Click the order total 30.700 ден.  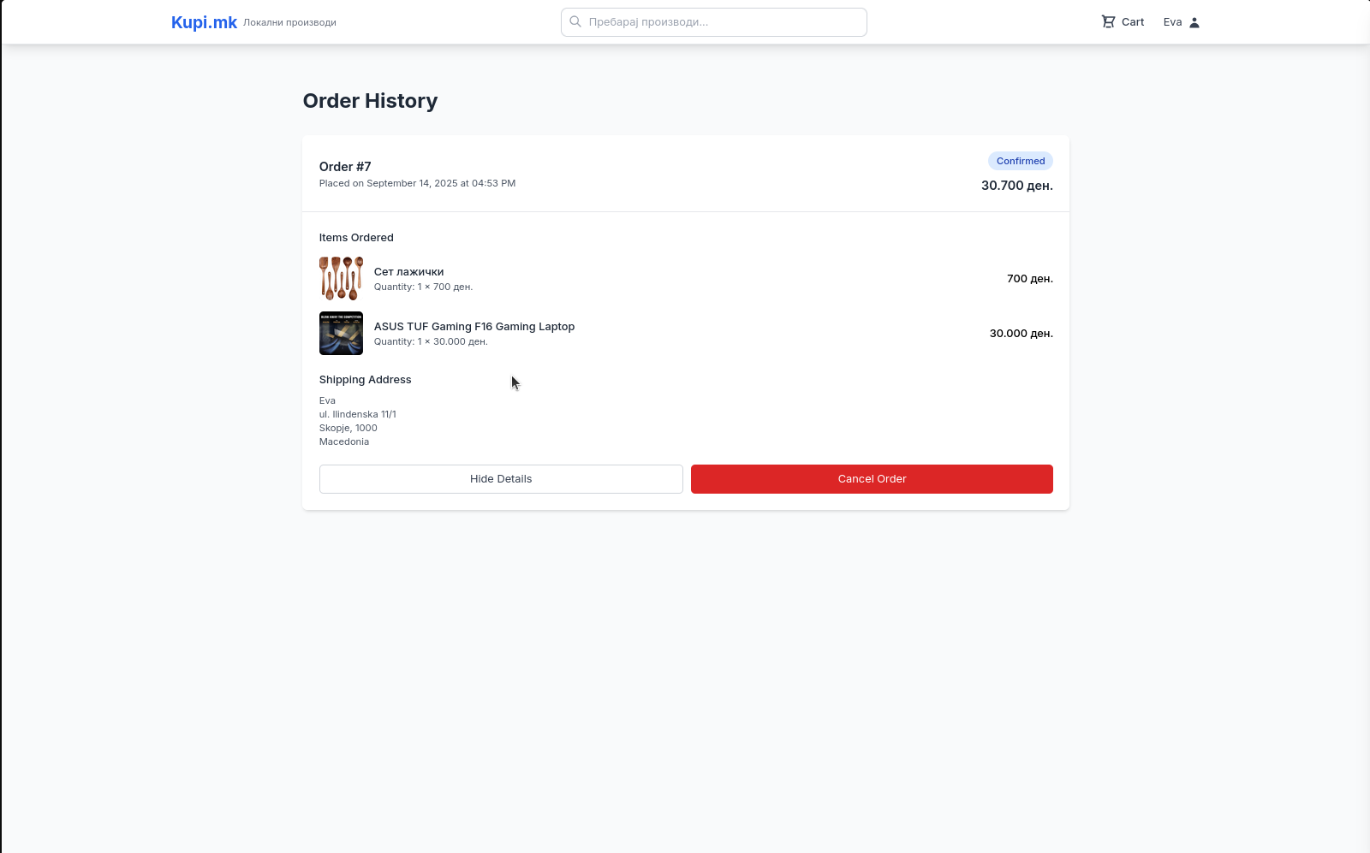1016,186
